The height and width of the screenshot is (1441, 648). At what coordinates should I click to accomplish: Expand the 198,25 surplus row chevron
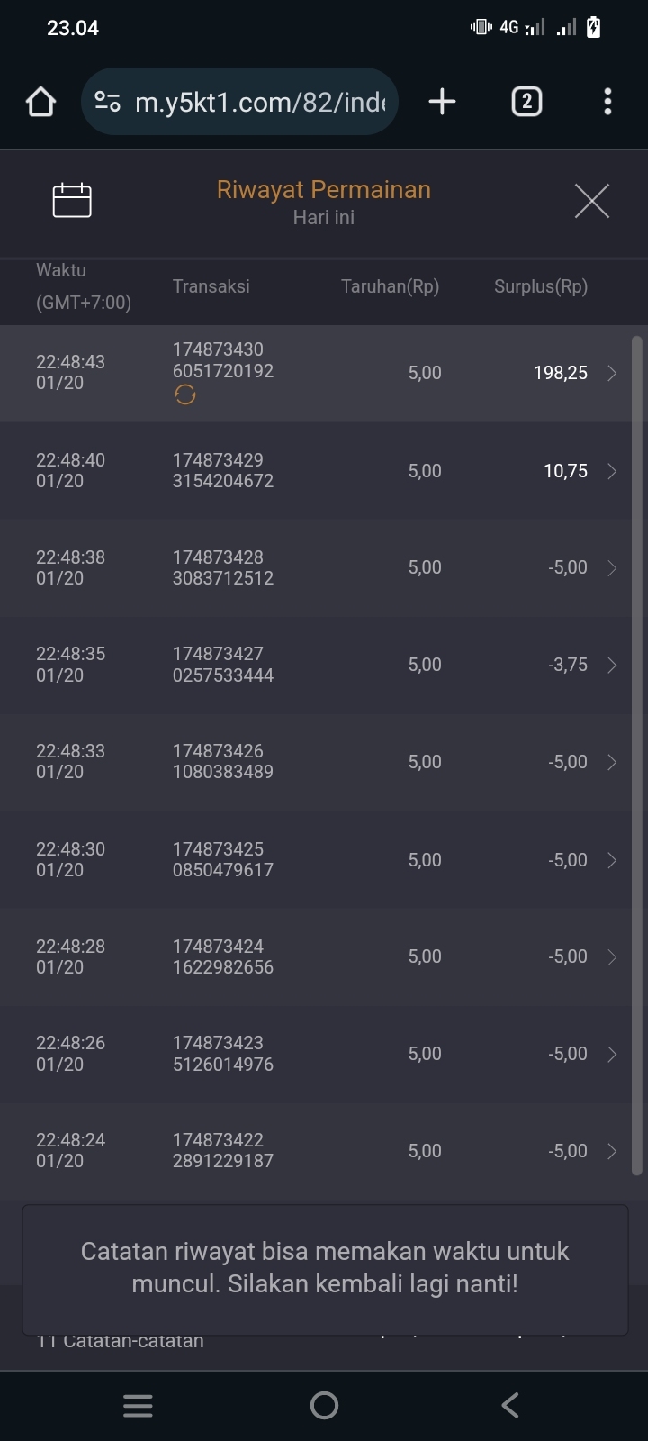coord(612,373)
